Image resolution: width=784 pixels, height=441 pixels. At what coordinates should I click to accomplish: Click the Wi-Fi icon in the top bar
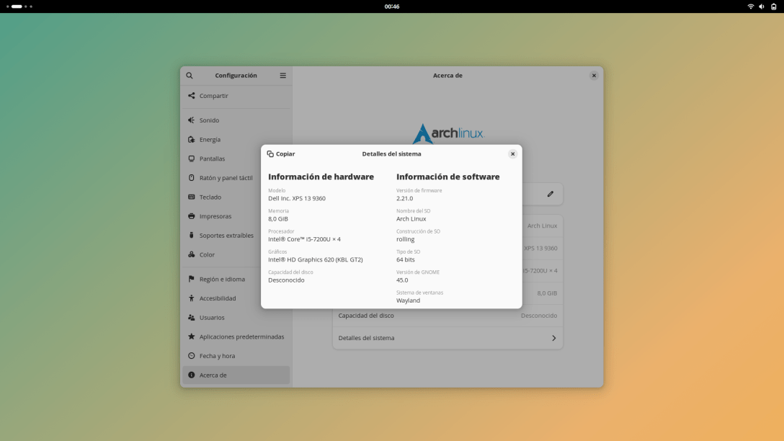[x=751, y=6]
